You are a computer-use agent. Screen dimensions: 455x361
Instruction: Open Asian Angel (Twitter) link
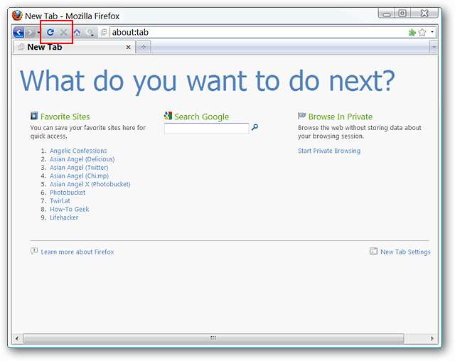point(79,168)
